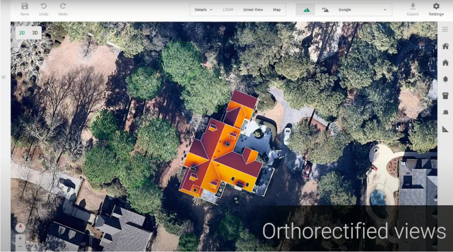453x252 pixels.
Task: Open the right sidebar hamburger menu
Action: click(x=445, y=30)
